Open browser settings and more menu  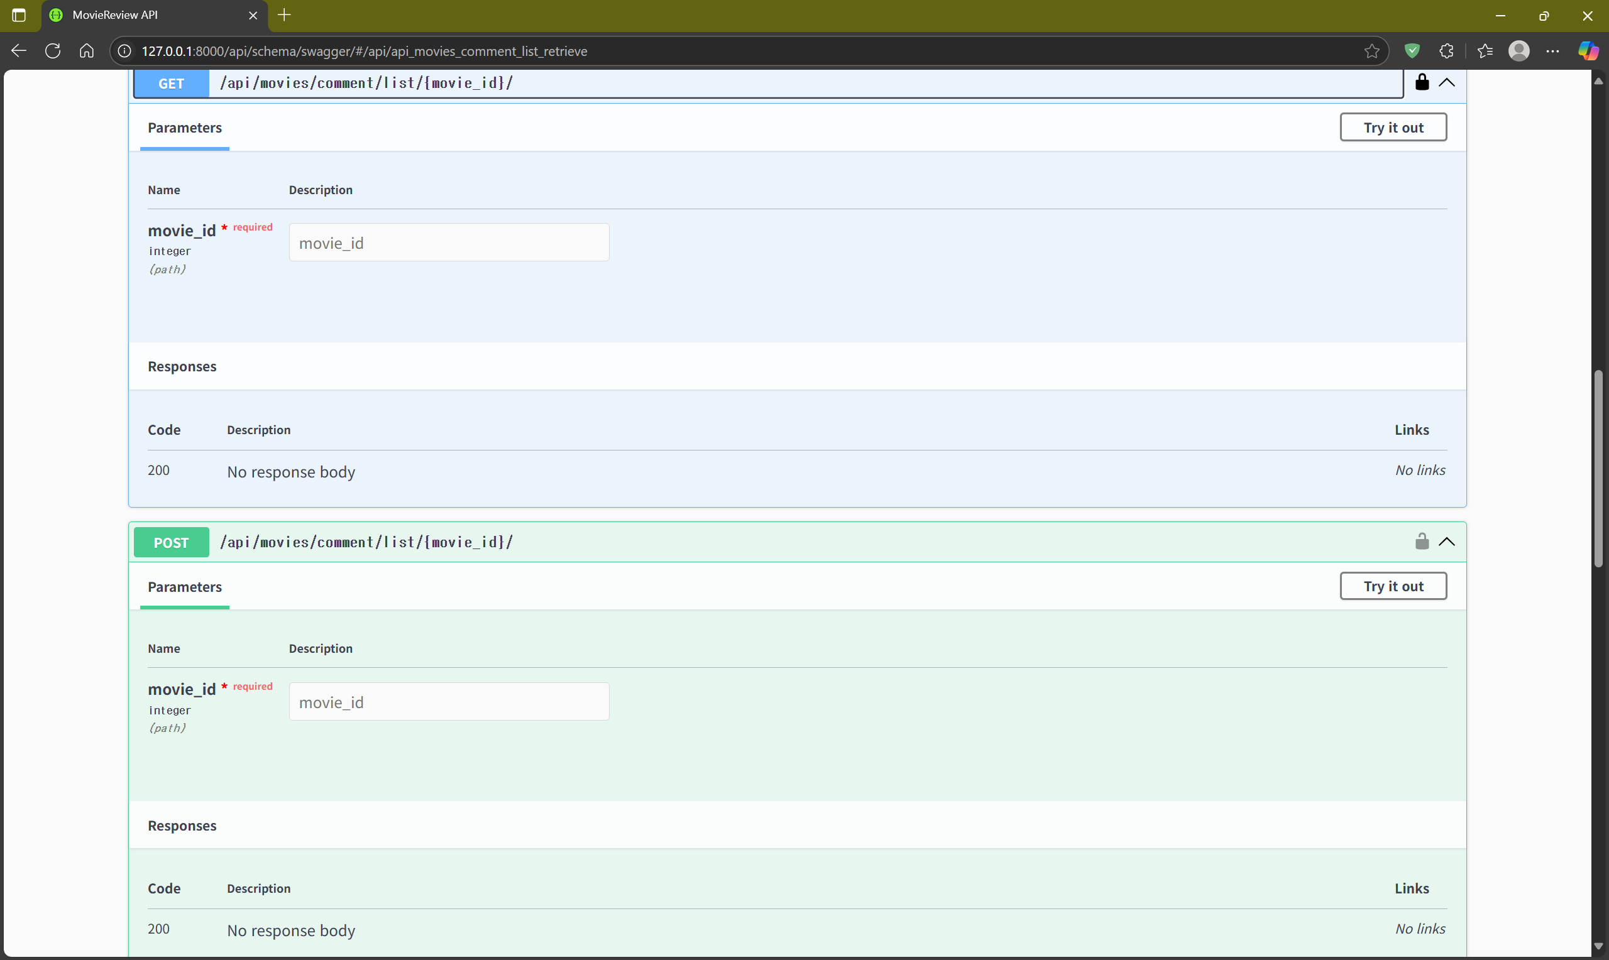1552,51
